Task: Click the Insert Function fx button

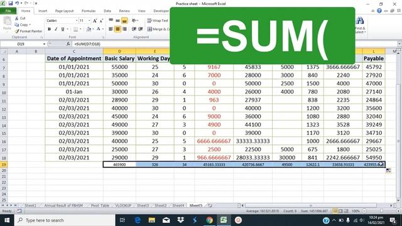Action: coord(68,44)
